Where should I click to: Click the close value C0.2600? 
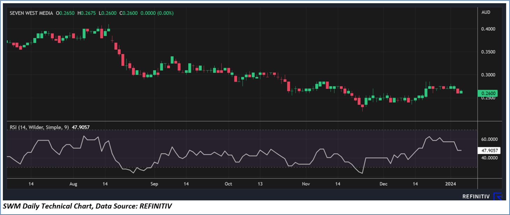pyautogui.click(x=128, y=13)
